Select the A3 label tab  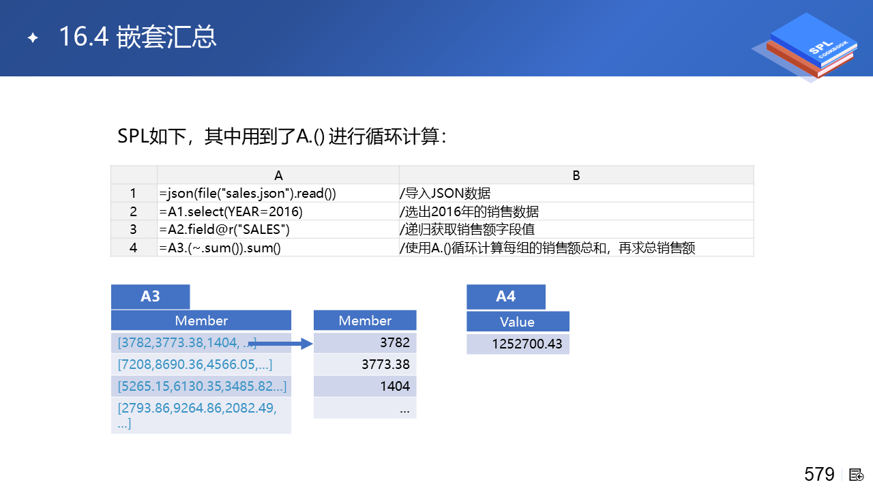(x=150, y=297)
